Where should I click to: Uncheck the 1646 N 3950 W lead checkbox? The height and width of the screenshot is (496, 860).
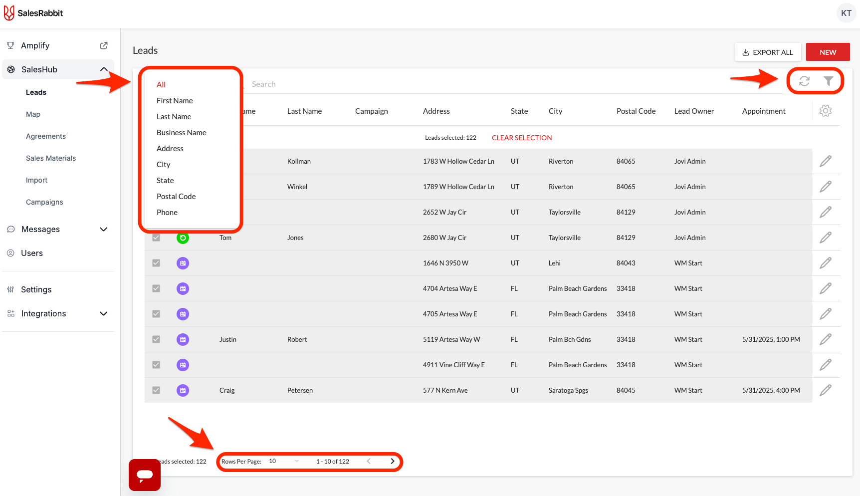tap(156, 263)
